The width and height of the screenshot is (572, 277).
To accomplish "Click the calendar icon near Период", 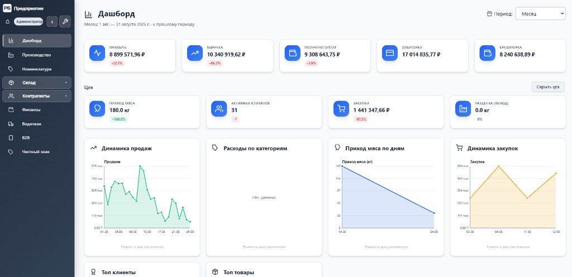I will click(x=489, y=14).
